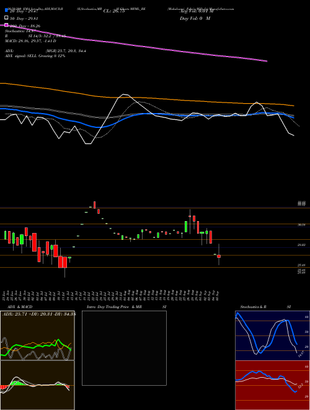Click the magenta 200 Day EMA legend swatch
The image size is (310, 410).
[x=7, y=25]
